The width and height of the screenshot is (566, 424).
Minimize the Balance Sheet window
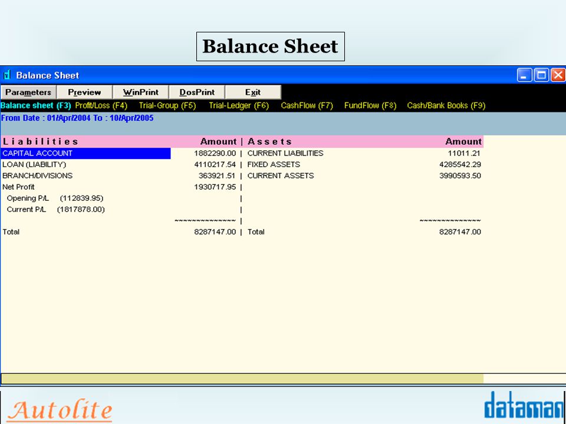pos(524,75)
